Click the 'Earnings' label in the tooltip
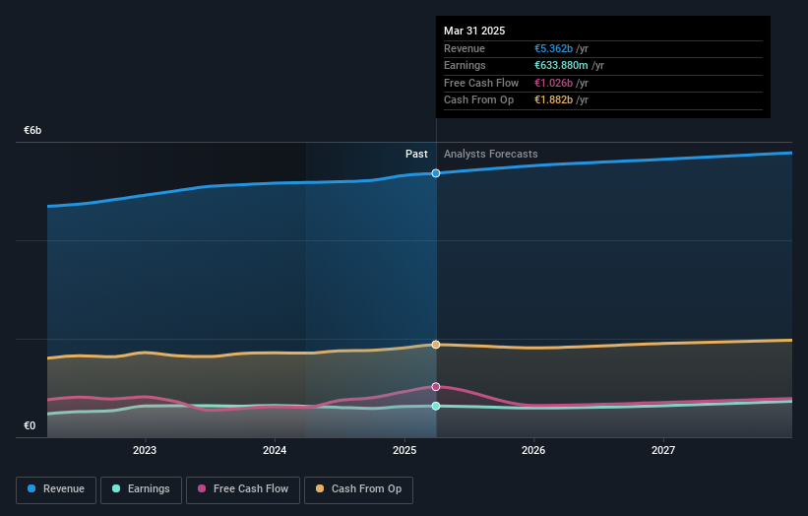The image size is (808, 516). (465, 65)
